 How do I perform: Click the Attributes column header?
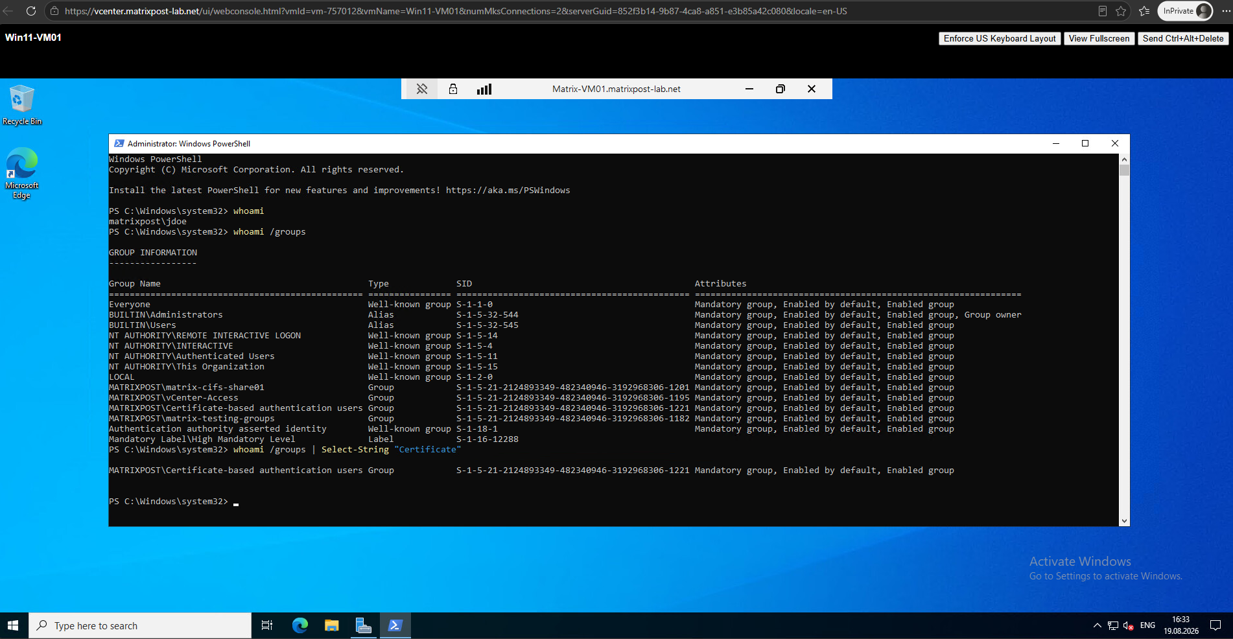point(721,284)
